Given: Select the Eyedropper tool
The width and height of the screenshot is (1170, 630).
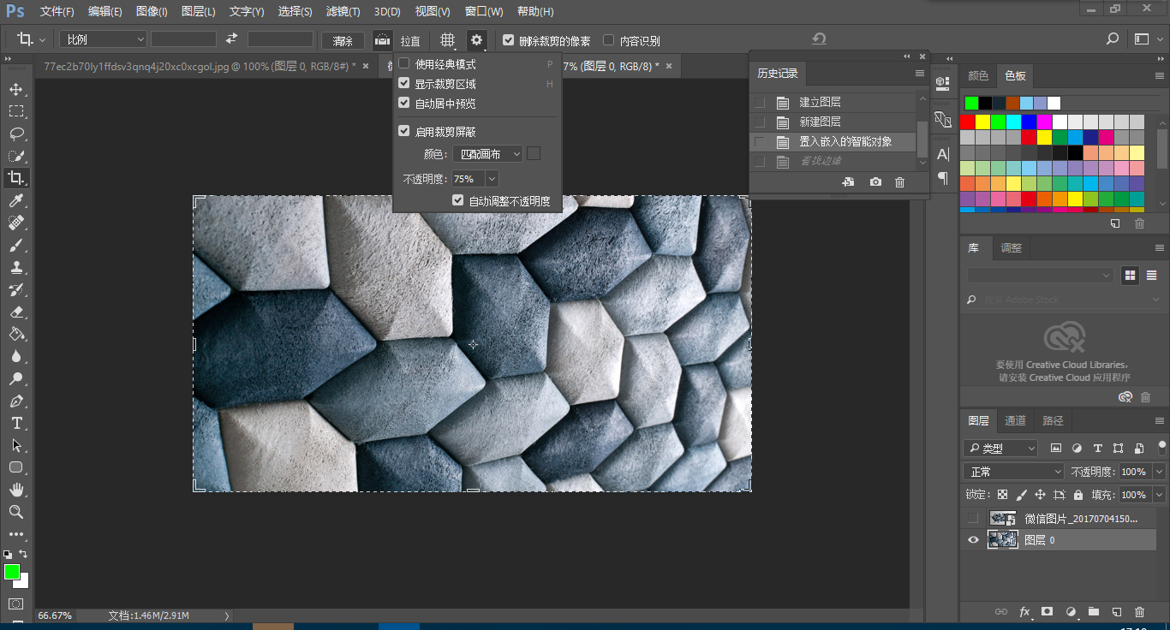Looking at the screenshot, I should click(x=16, y=200).
